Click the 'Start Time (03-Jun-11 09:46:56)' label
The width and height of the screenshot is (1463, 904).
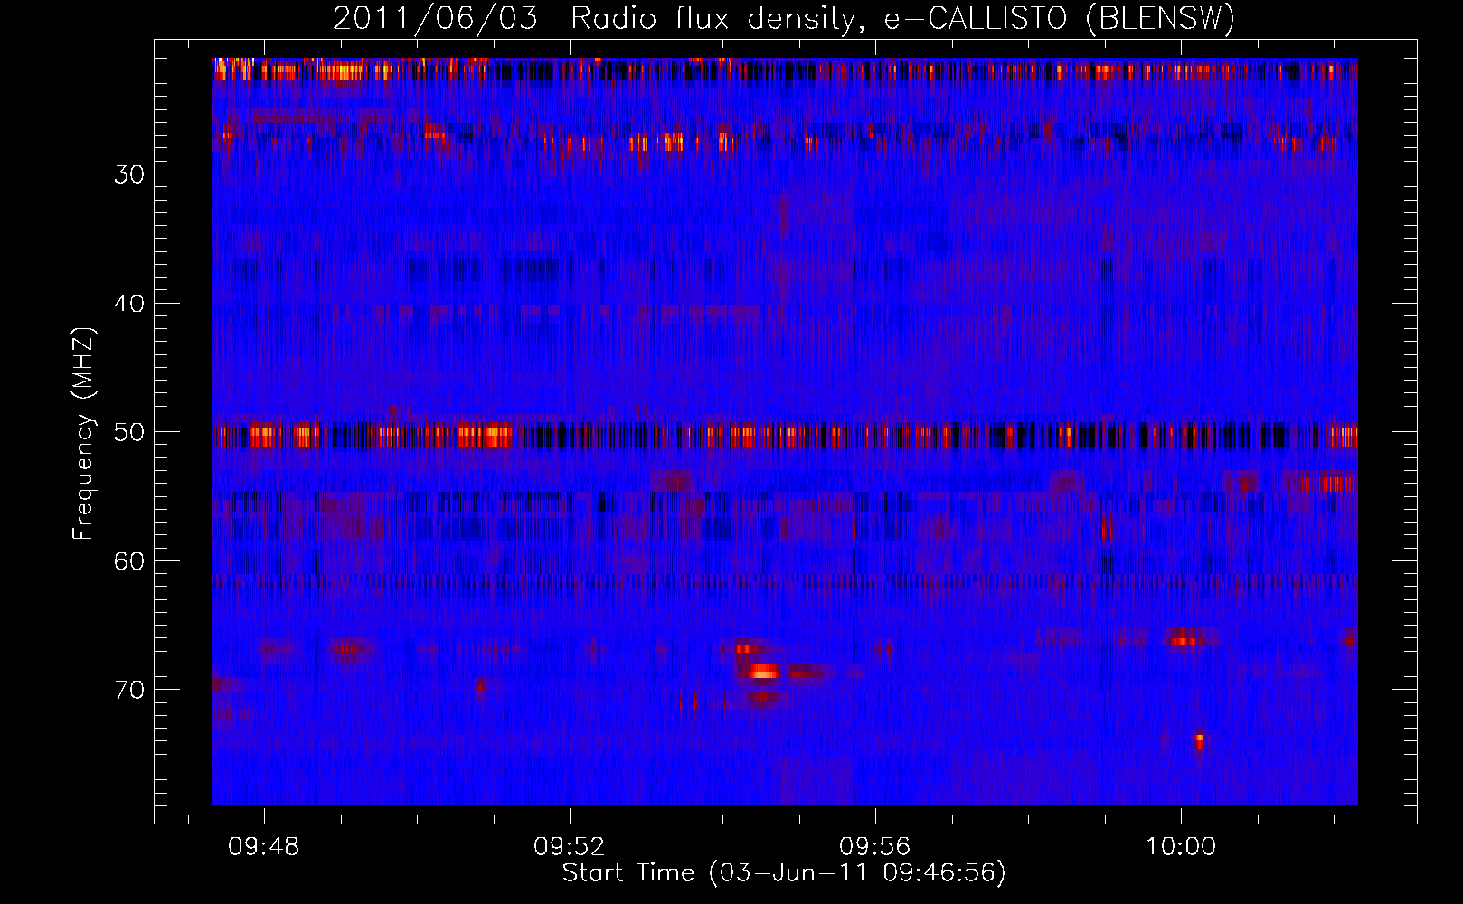[x=784, y=873]
